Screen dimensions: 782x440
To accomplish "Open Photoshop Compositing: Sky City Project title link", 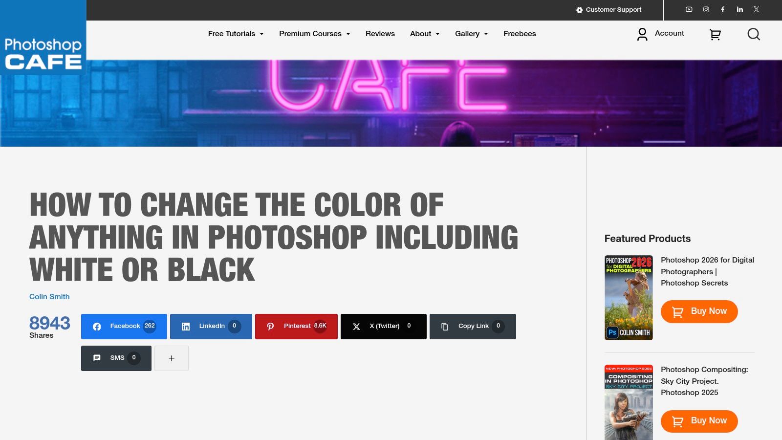I will (x=704, y=381).
